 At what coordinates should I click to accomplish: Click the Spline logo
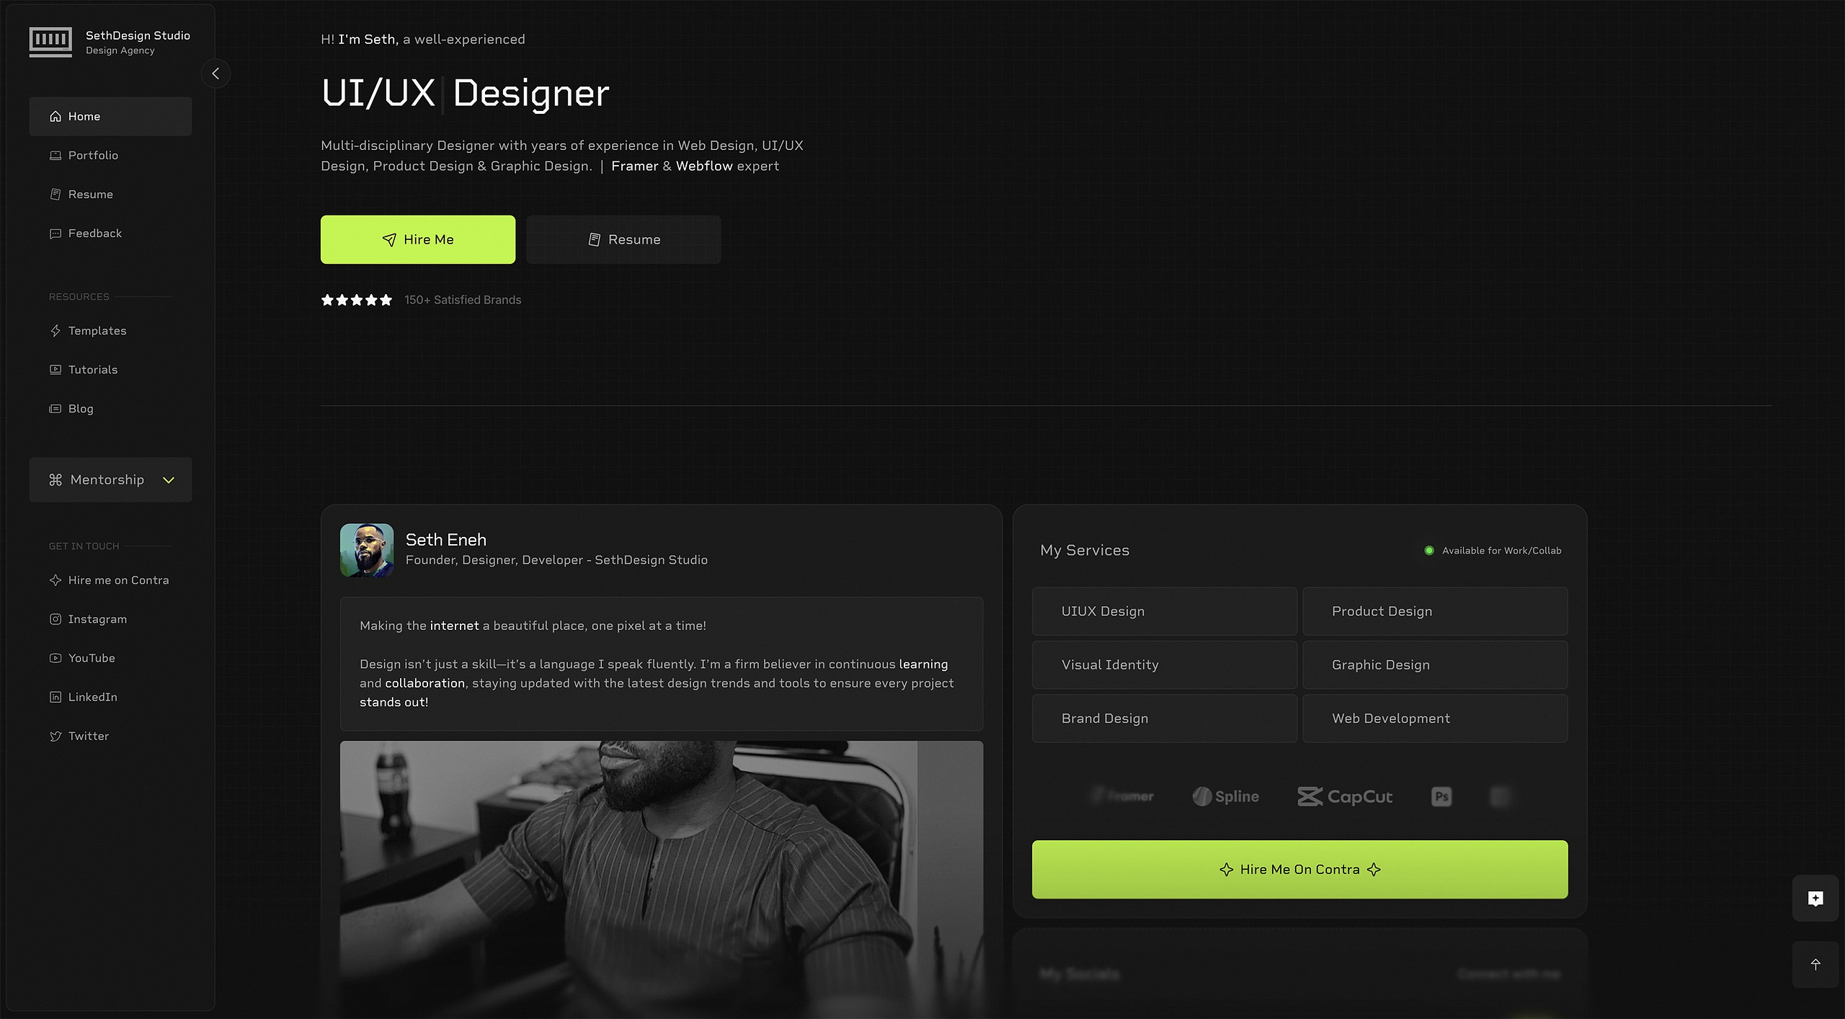[x=1226, y=796]
